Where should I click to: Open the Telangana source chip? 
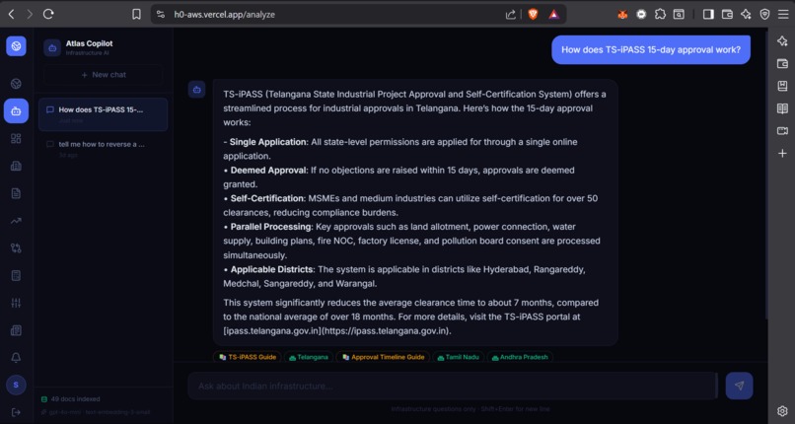(309, 357)
